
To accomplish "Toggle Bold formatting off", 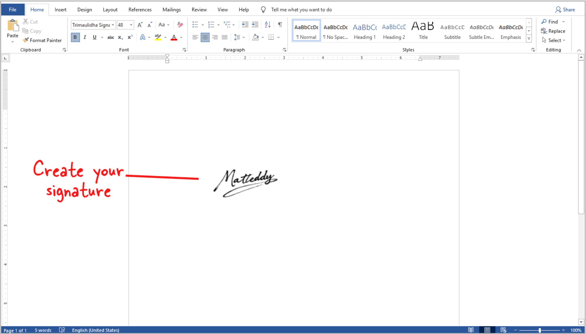I will 75,37.
